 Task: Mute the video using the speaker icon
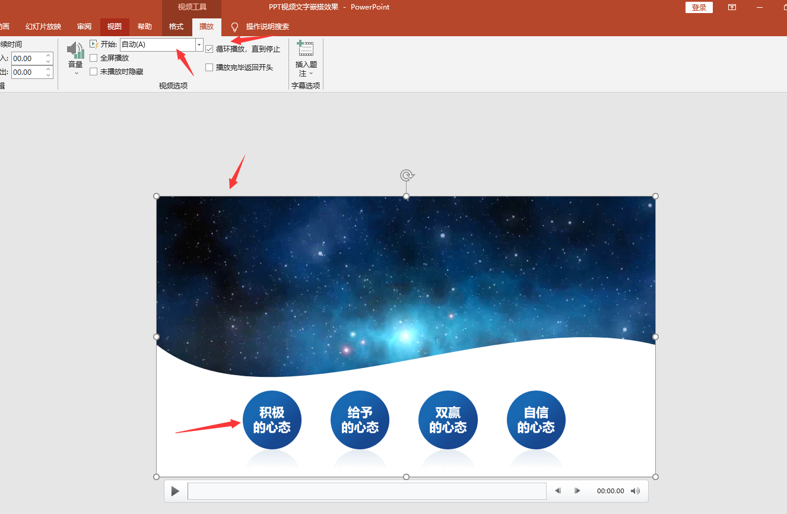point(635,491)
